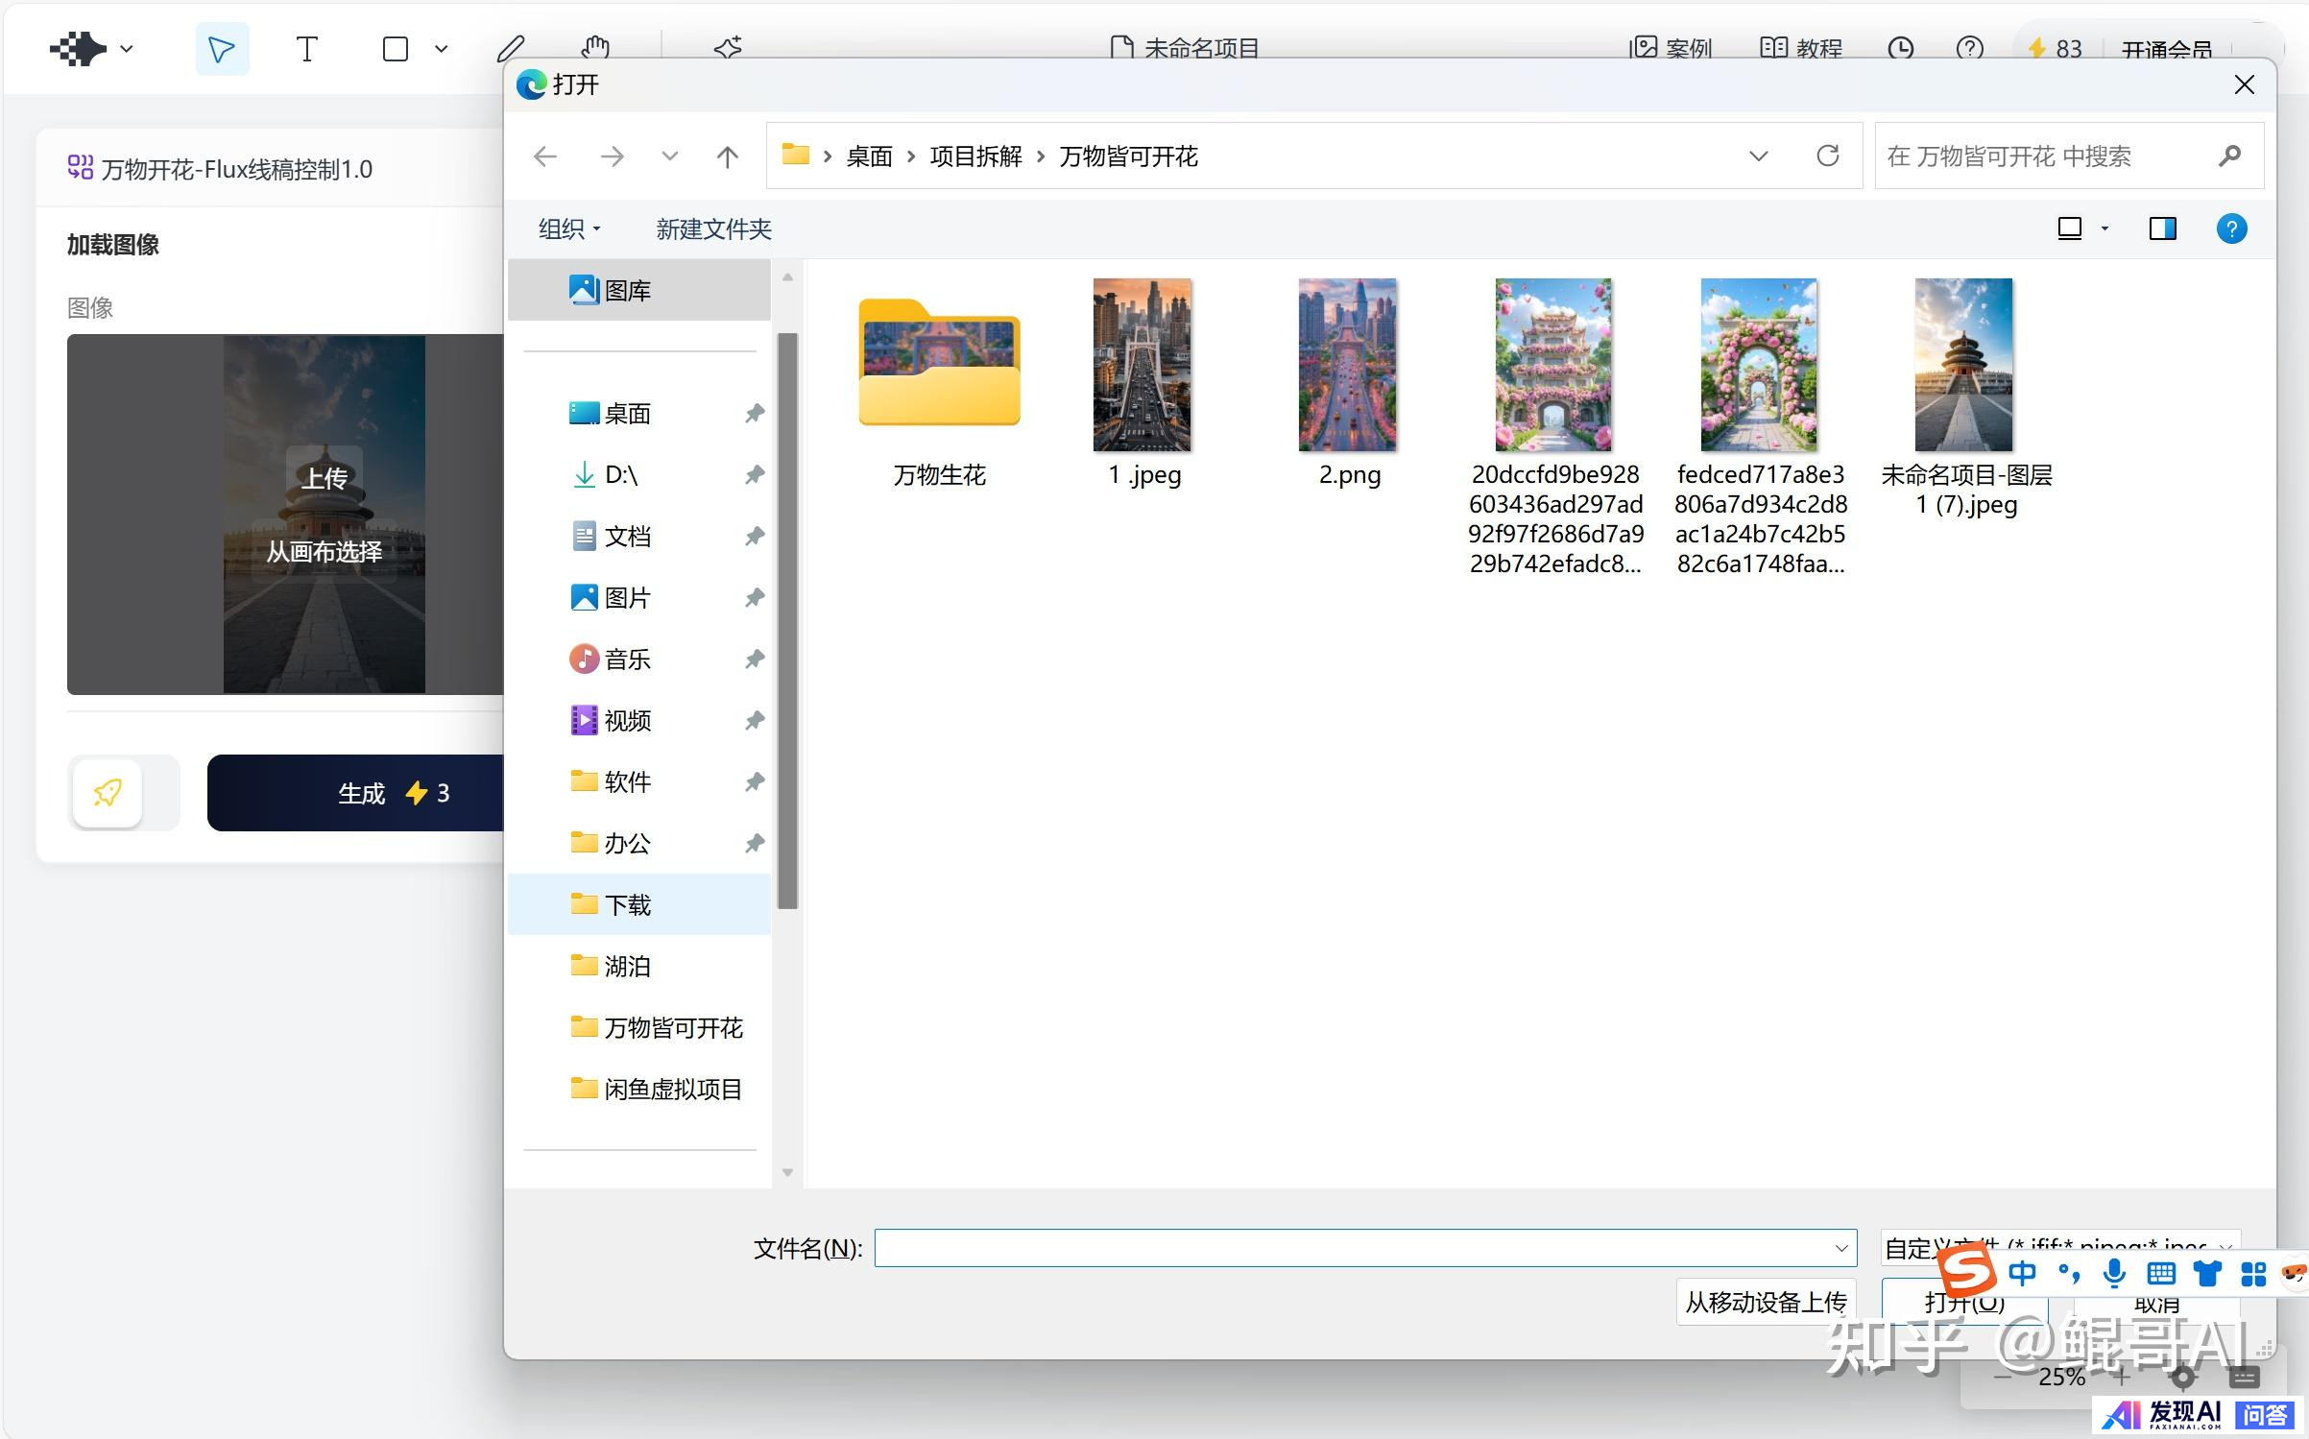
Task: Click the refresh icon in address bar
Action: 1828,156
